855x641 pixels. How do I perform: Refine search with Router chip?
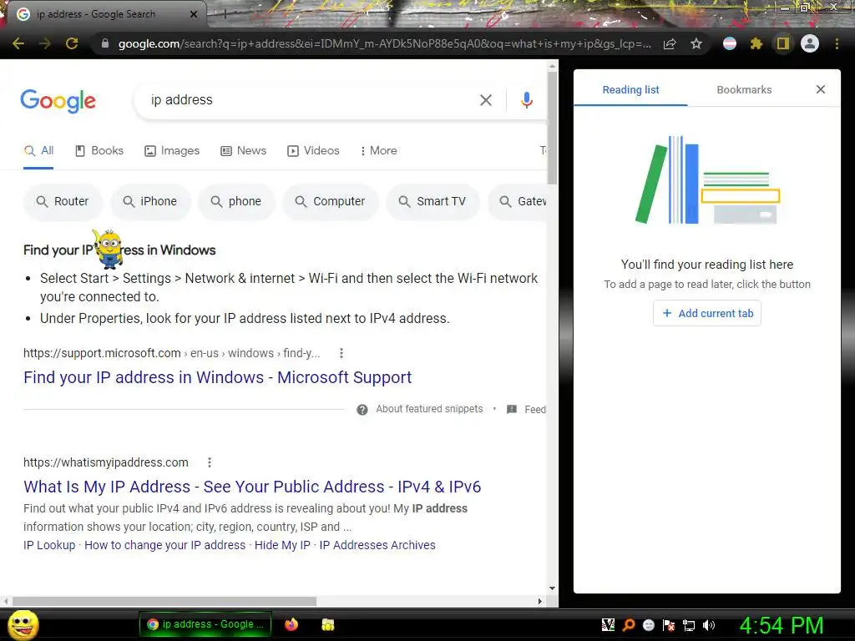[x=62, y=202]
